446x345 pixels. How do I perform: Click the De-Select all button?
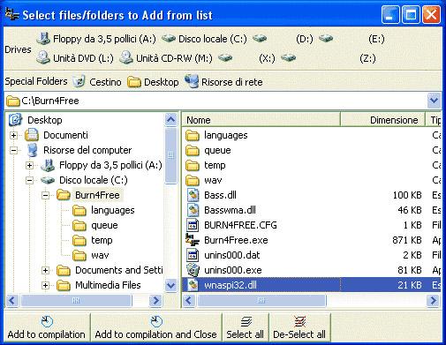tap(299, 327)
